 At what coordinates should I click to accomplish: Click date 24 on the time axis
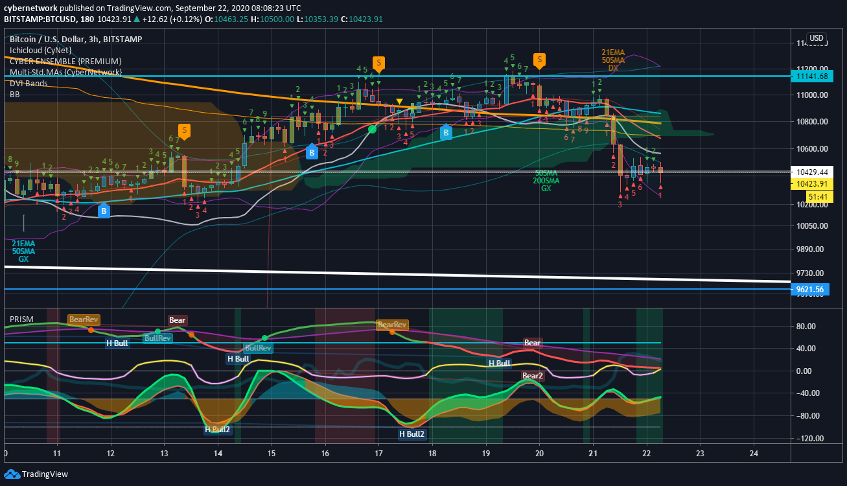coord(754,453)
